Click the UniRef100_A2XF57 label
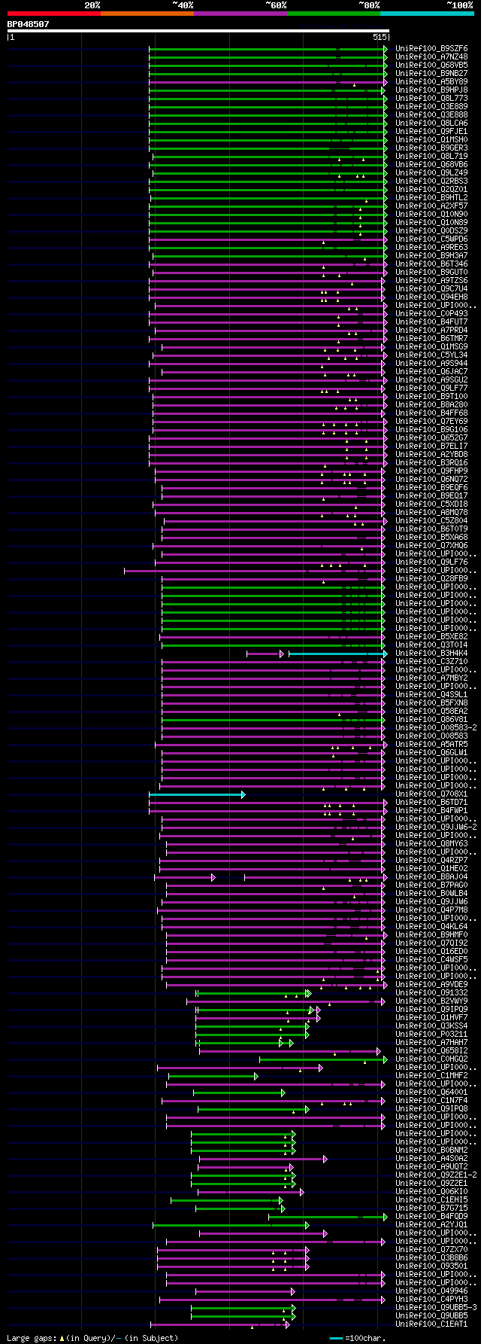The image size is (481, 1344). (x=431, y=206)
